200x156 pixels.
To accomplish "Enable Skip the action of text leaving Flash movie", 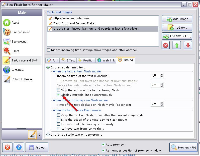I will tap(58, 120).
